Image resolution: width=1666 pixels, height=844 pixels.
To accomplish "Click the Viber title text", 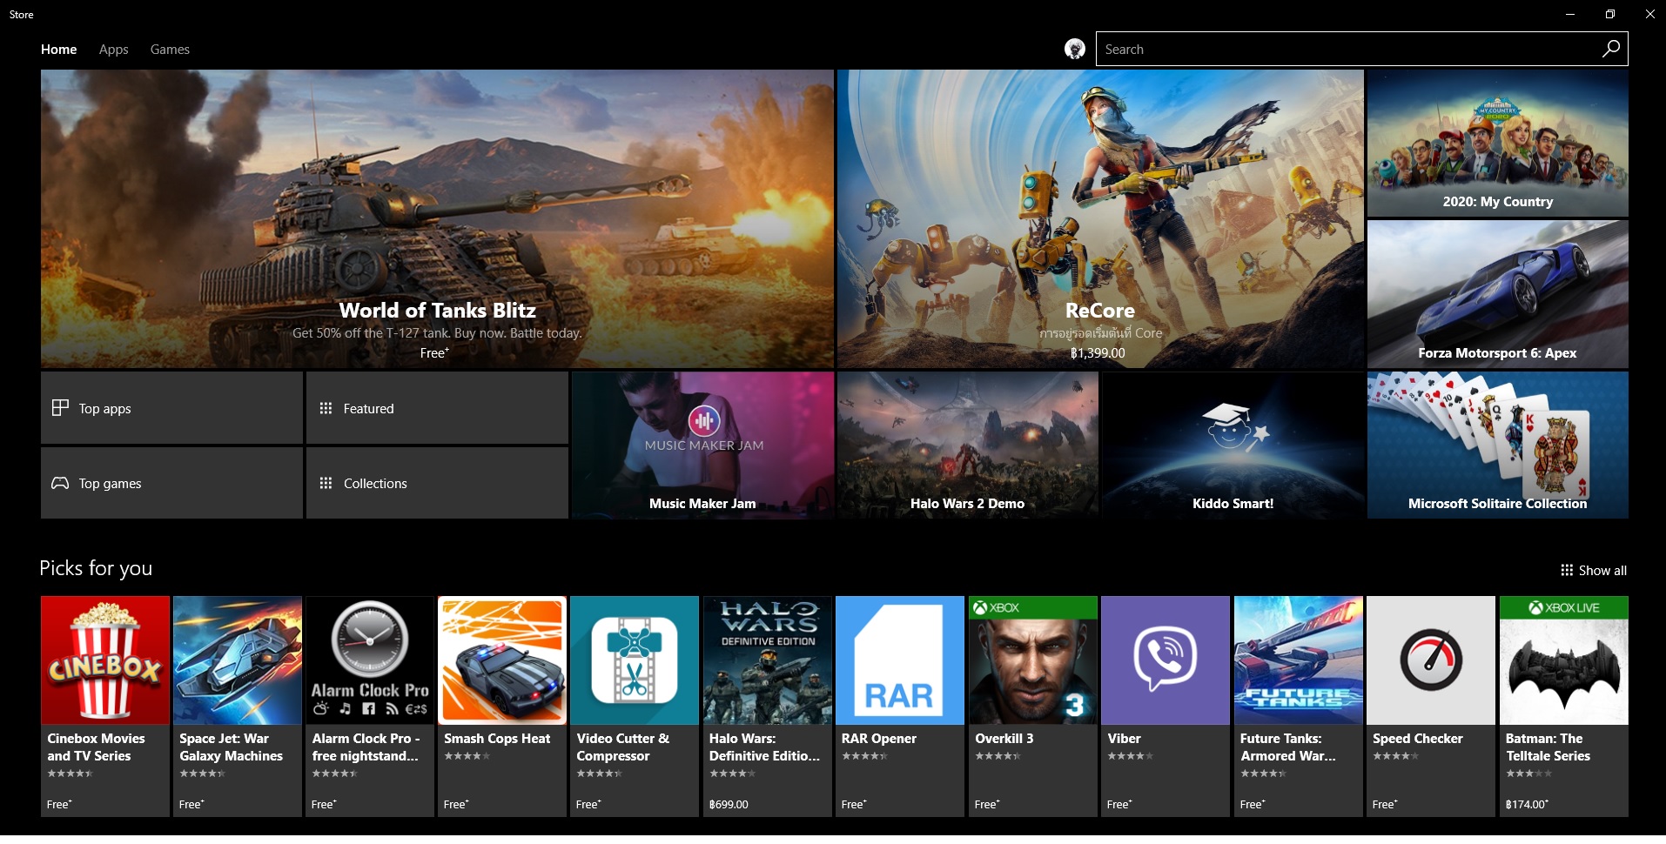I will [1124, 738].
